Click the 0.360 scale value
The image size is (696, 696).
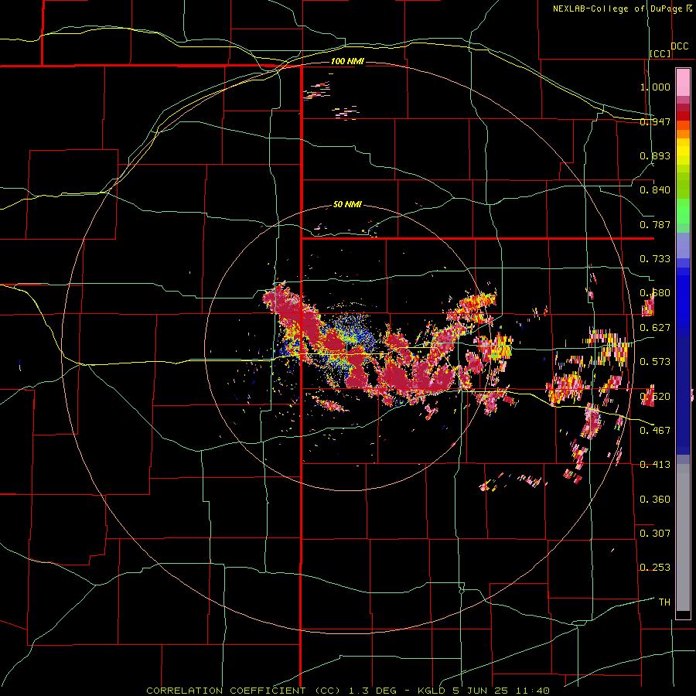[x=655, y=500]
